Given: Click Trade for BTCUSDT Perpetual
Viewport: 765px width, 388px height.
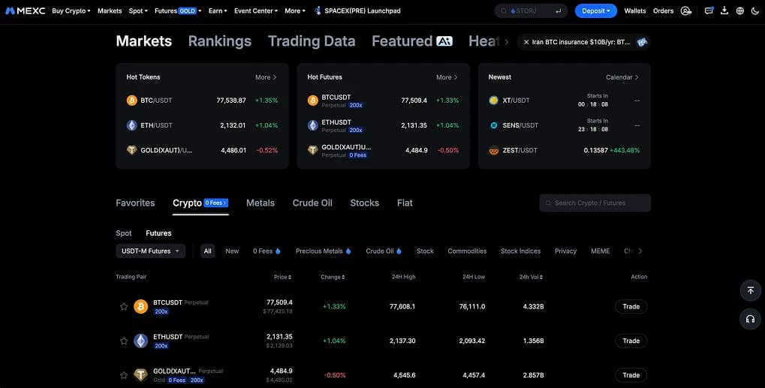Looking at the screenshot, I should tap(631, 307).
